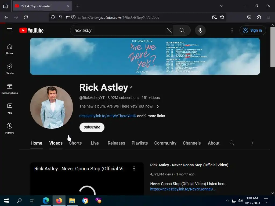Click the autoplay blocked icon in address bar
The image size is (275, 206).
(x=74, y=17)
